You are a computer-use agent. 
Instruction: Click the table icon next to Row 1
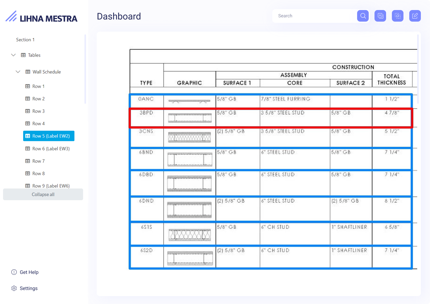[28, 86]
